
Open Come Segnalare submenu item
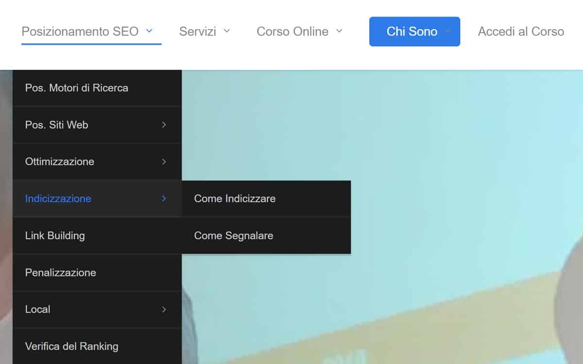click(x=266, y=235)
